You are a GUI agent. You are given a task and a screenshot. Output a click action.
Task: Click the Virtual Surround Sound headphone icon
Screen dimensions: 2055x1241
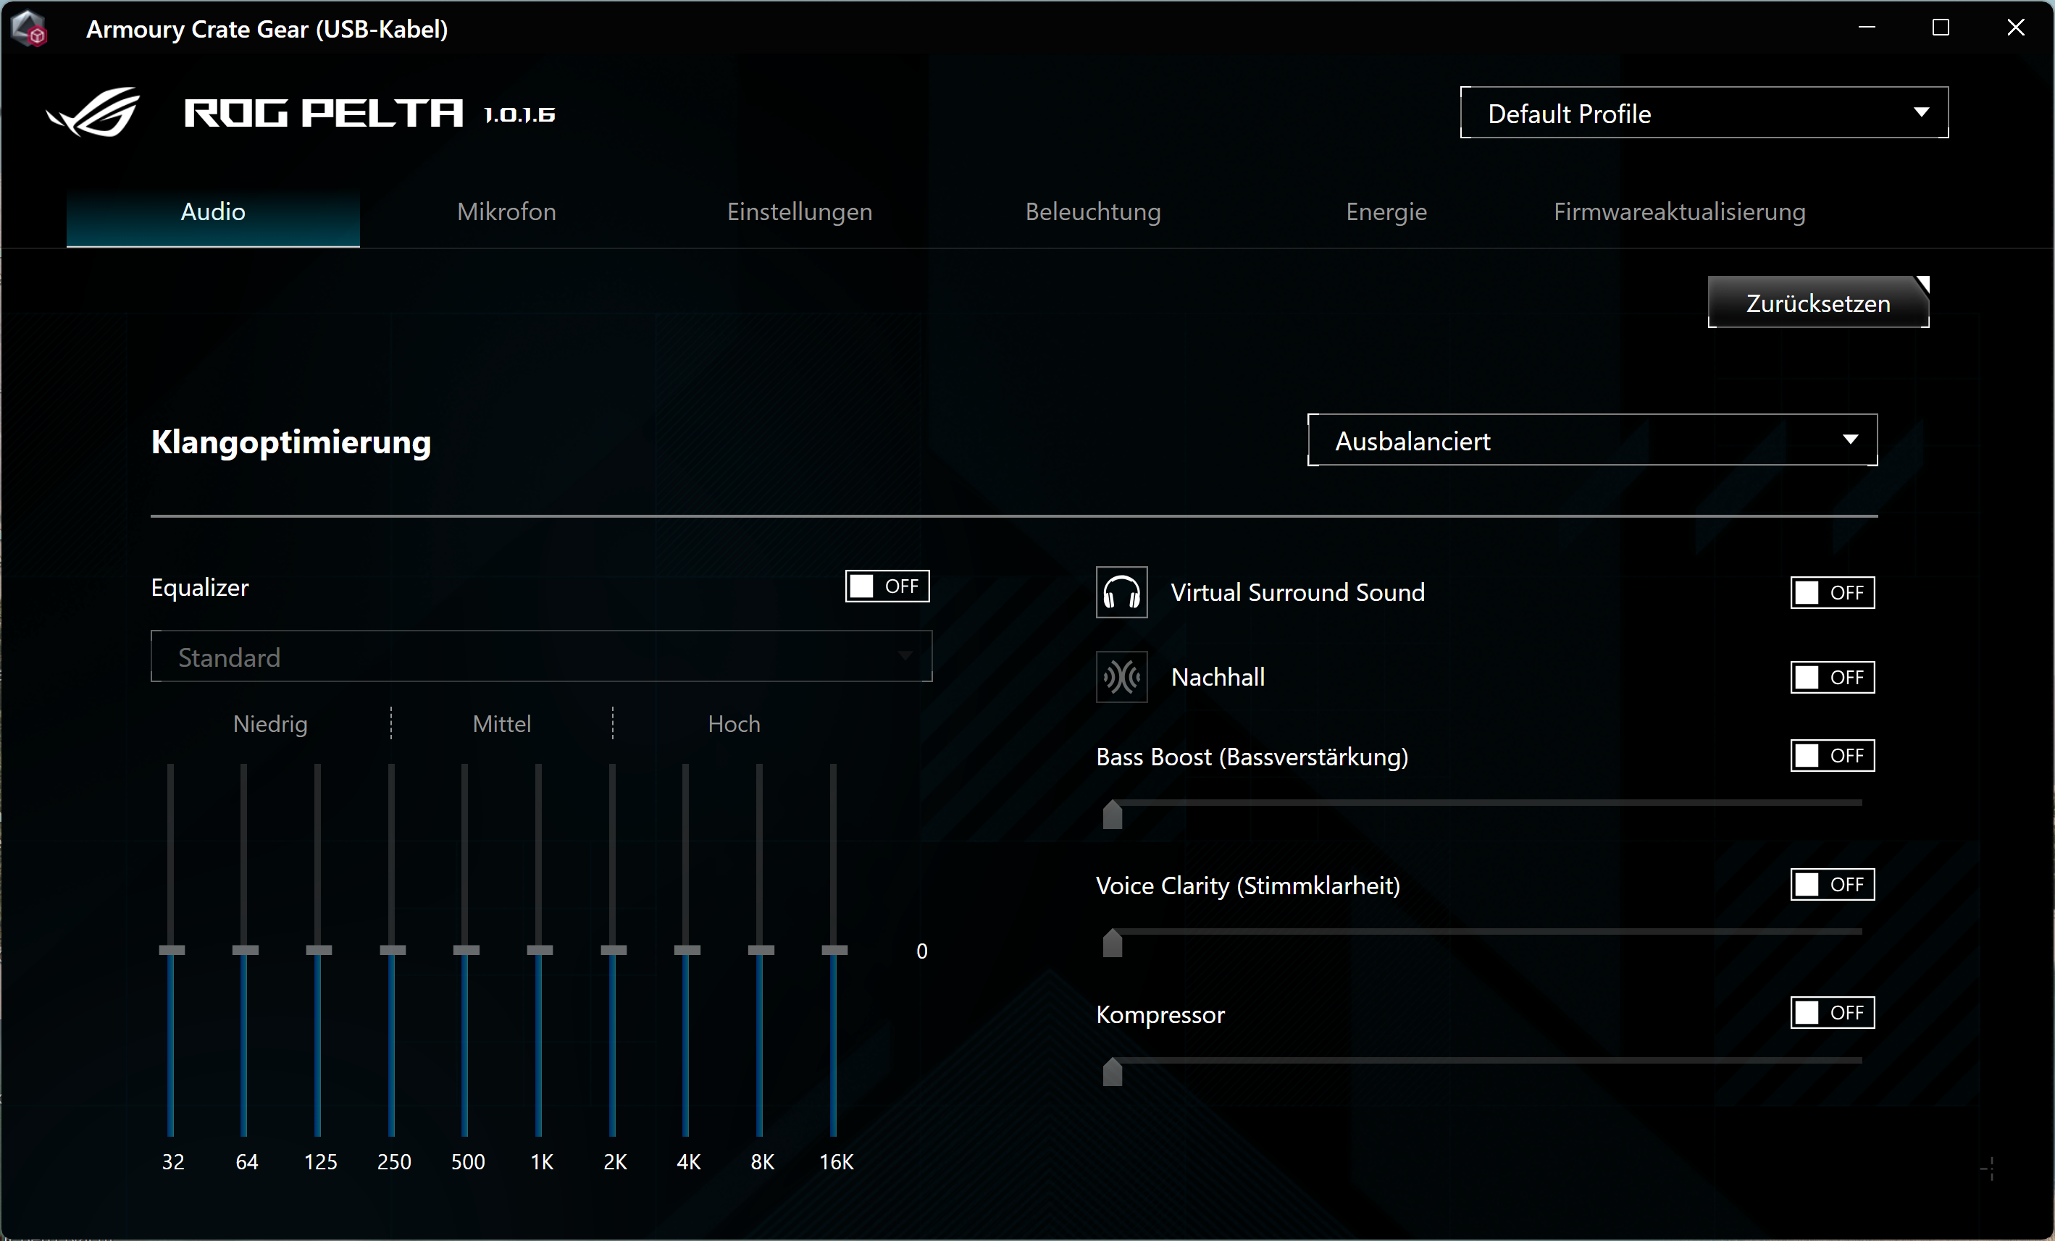(1121, 592)
